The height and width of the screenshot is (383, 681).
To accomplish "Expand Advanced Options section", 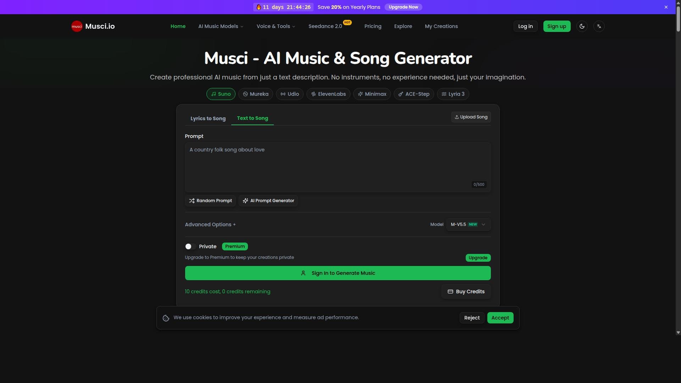I will 210,224.
